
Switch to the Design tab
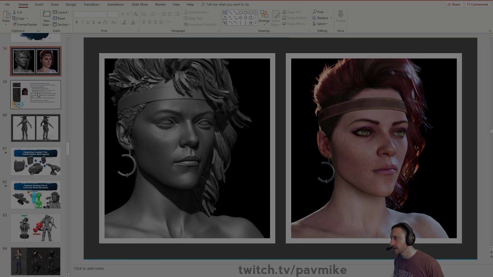click(x=71, y=5)
